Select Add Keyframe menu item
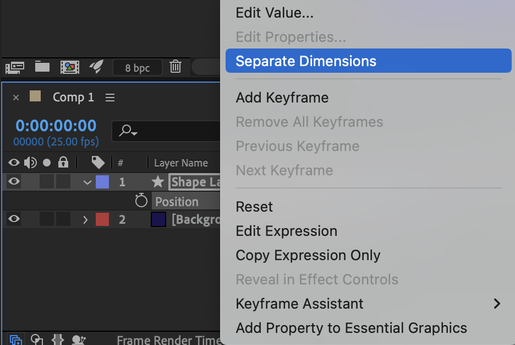Image resolution: width=515 pixels, height=345 pixels. point(282,98)
